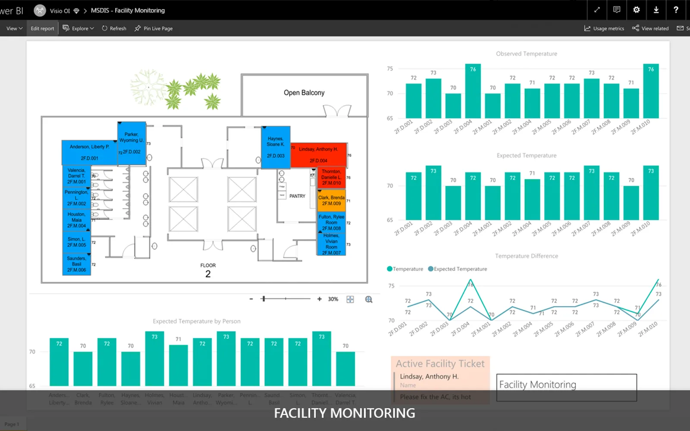690x431 pixels.
Task: Click the Active Facility Ticket card
Action: 440,380
